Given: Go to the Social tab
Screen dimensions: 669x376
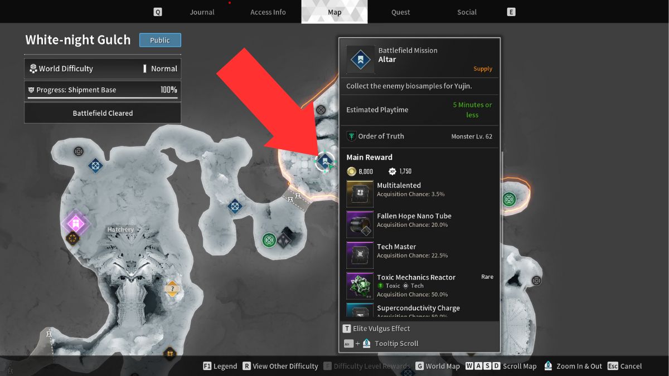Looking at the screenshot, I should (467, 12).
